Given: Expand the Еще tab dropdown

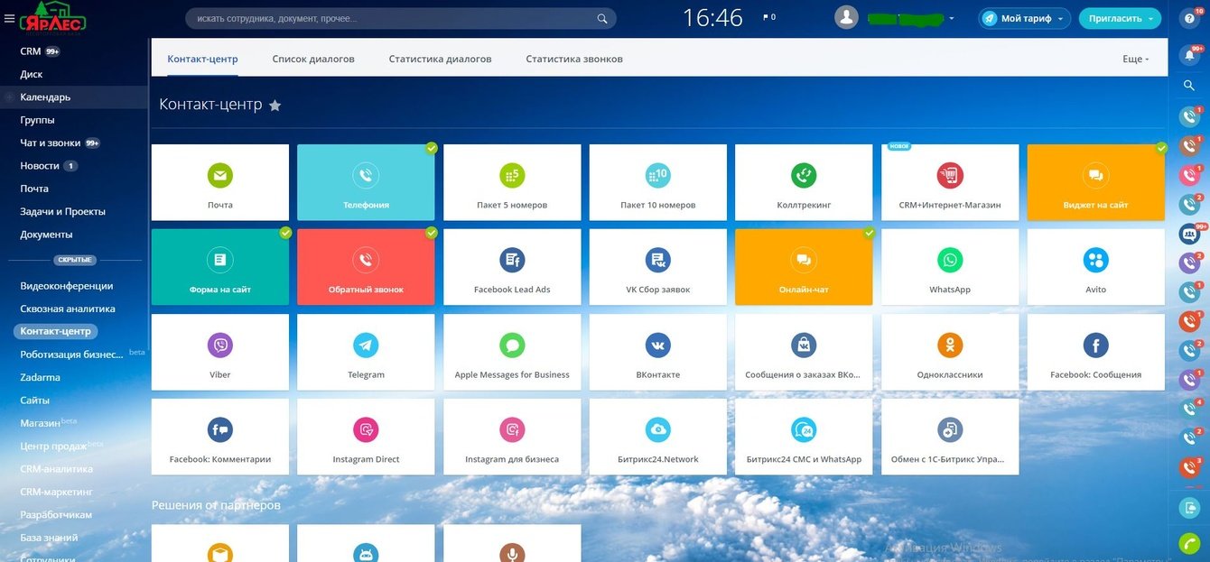Looking at the screenshot, I should (1135, 59).
